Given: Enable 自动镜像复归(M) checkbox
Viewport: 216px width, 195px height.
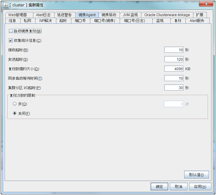Looking at the screenshot, I should (x=11, y=31).
